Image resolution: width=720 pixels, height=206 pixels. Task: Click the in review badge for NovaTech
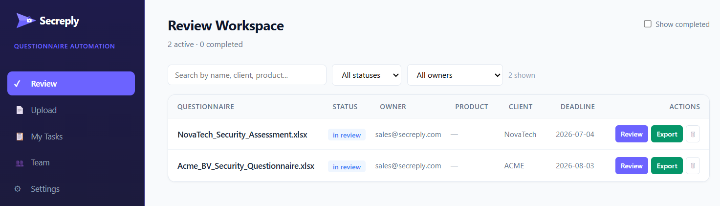tap(347, 135)
